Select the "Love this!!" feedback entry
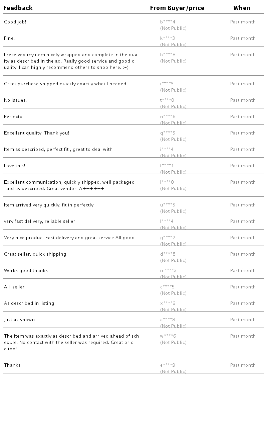Screen dimensions: 267x439 tap(15, 166)
